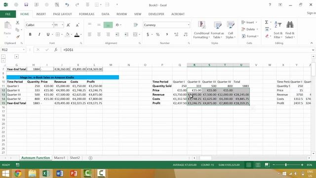Switch to the DATA ribbon tab
Image resolution: width=316 pixels, height=178 pixels.
point(105,14)
